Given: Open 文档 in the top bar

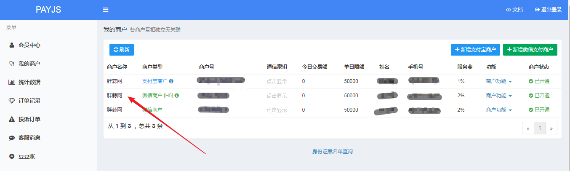Looking at the screenshot, I should point(514,10).
